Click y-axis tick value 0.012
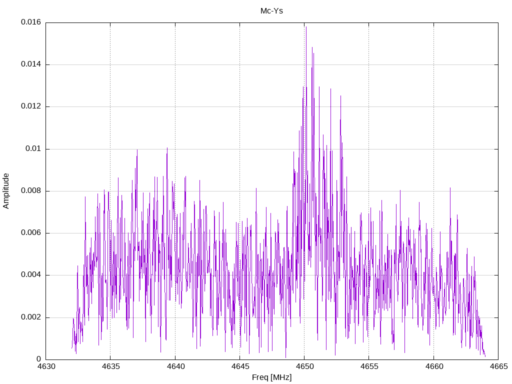This screenshot has height=384, width=512. 31,106
